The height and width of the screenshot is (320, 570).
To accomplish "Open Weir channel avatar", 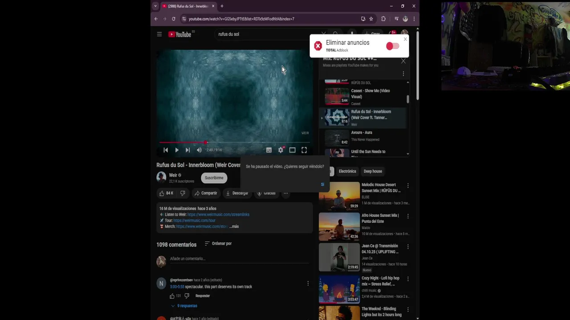I will pyautogui.click(x=161, y=177).
